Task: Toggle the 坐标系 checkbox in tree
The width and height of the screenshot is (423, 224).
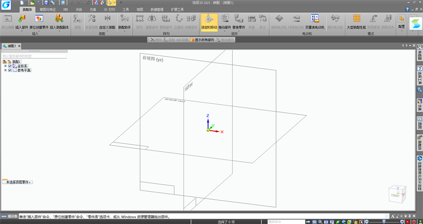Action: click(10, 66)
